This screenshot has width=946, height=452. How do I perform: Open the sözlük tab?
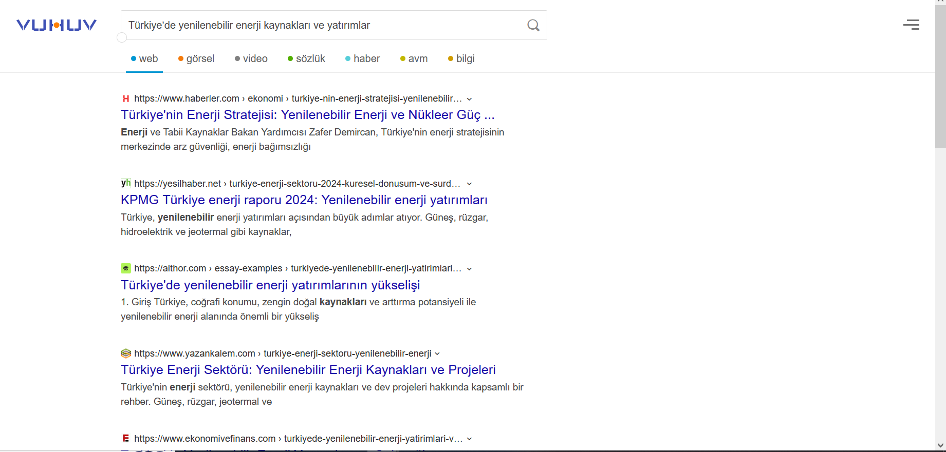306,58
